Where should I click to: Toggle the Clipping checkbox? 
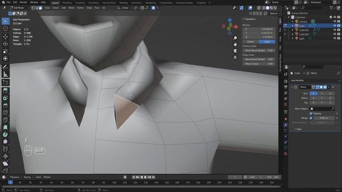coord(311,114)
